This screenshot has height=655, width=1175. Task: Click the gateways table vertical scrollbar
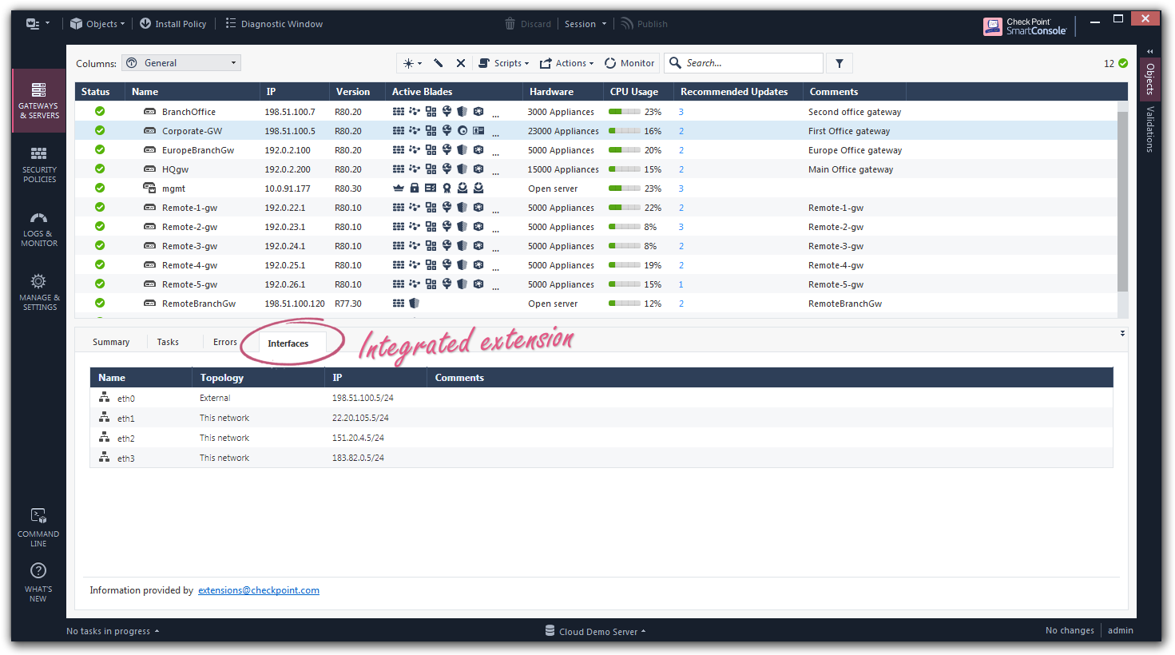click(x=1122, y=200)
